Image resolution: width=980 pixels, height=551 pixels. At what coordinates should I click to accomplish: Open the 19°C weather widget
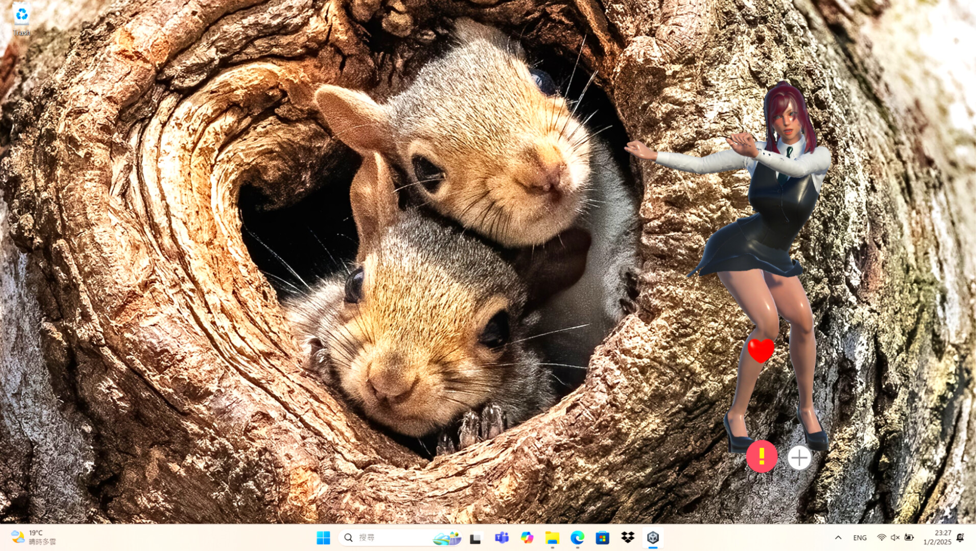pos(33,537)
